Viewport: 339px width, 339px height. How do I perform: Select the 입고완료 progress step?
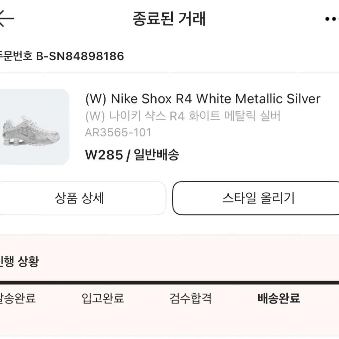click(x=103, y=298)
